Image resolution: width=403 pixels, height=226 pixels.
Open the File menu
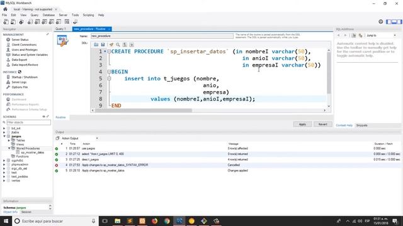(4, 15)
